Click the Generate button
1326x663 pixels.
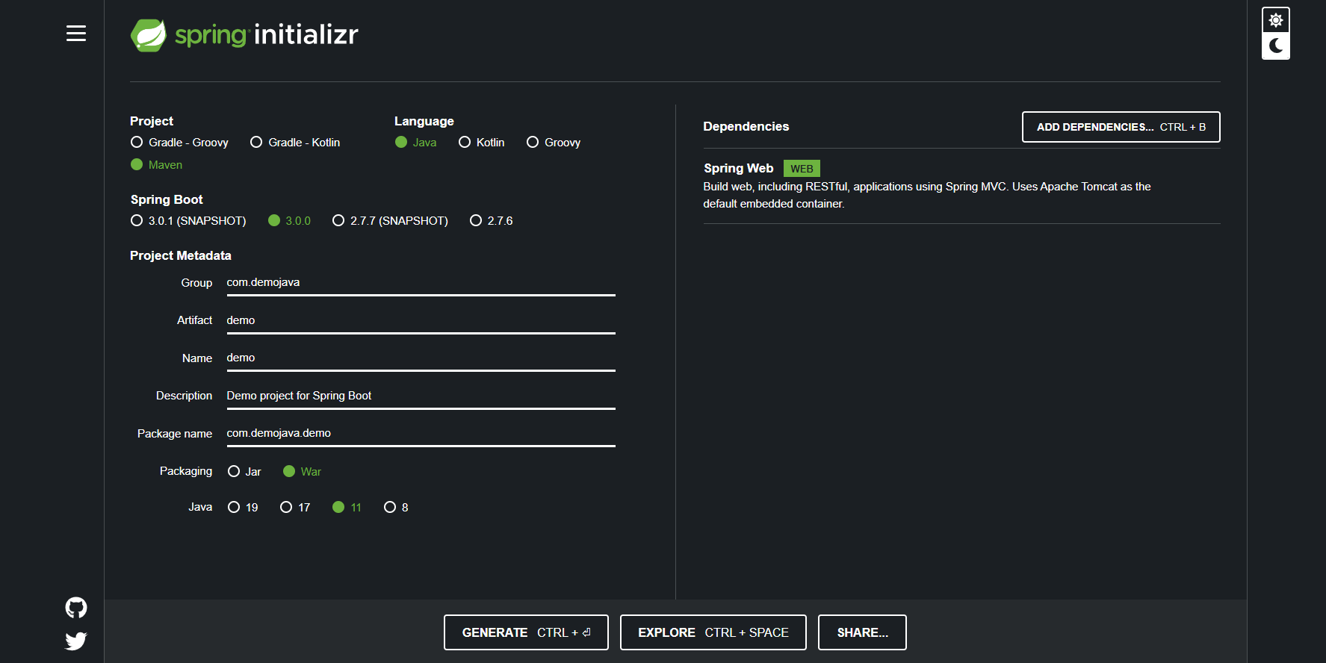(x=526, y=632)
